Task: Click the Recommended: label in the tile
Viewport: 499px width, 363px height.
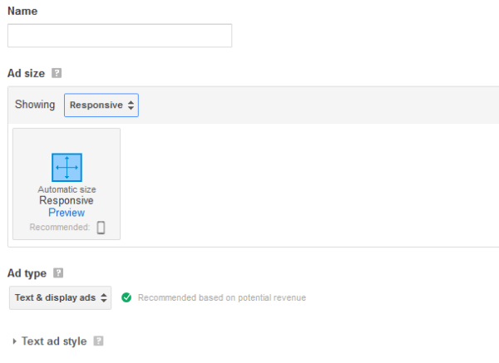Action: tap(59, 227)
